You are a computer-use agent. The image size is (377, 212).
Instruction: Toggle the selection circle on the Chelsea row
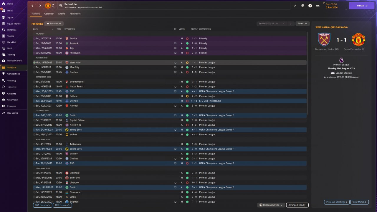(x=34, y=159)
